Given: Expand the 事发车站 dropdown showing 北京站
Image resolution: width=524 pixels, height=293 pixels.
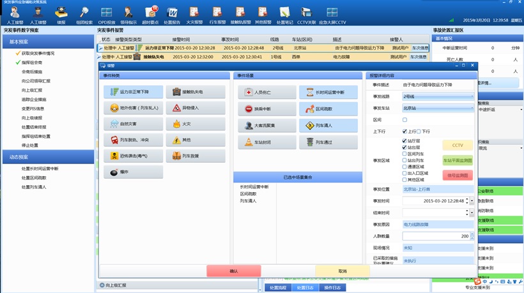Looking at the screenshot, I should (438, 108).
